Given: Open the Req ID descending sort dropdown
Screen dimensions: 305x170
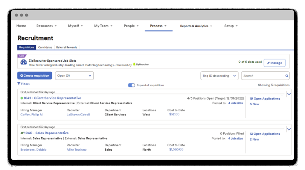Looking at the screenshot, I should 219,76.
